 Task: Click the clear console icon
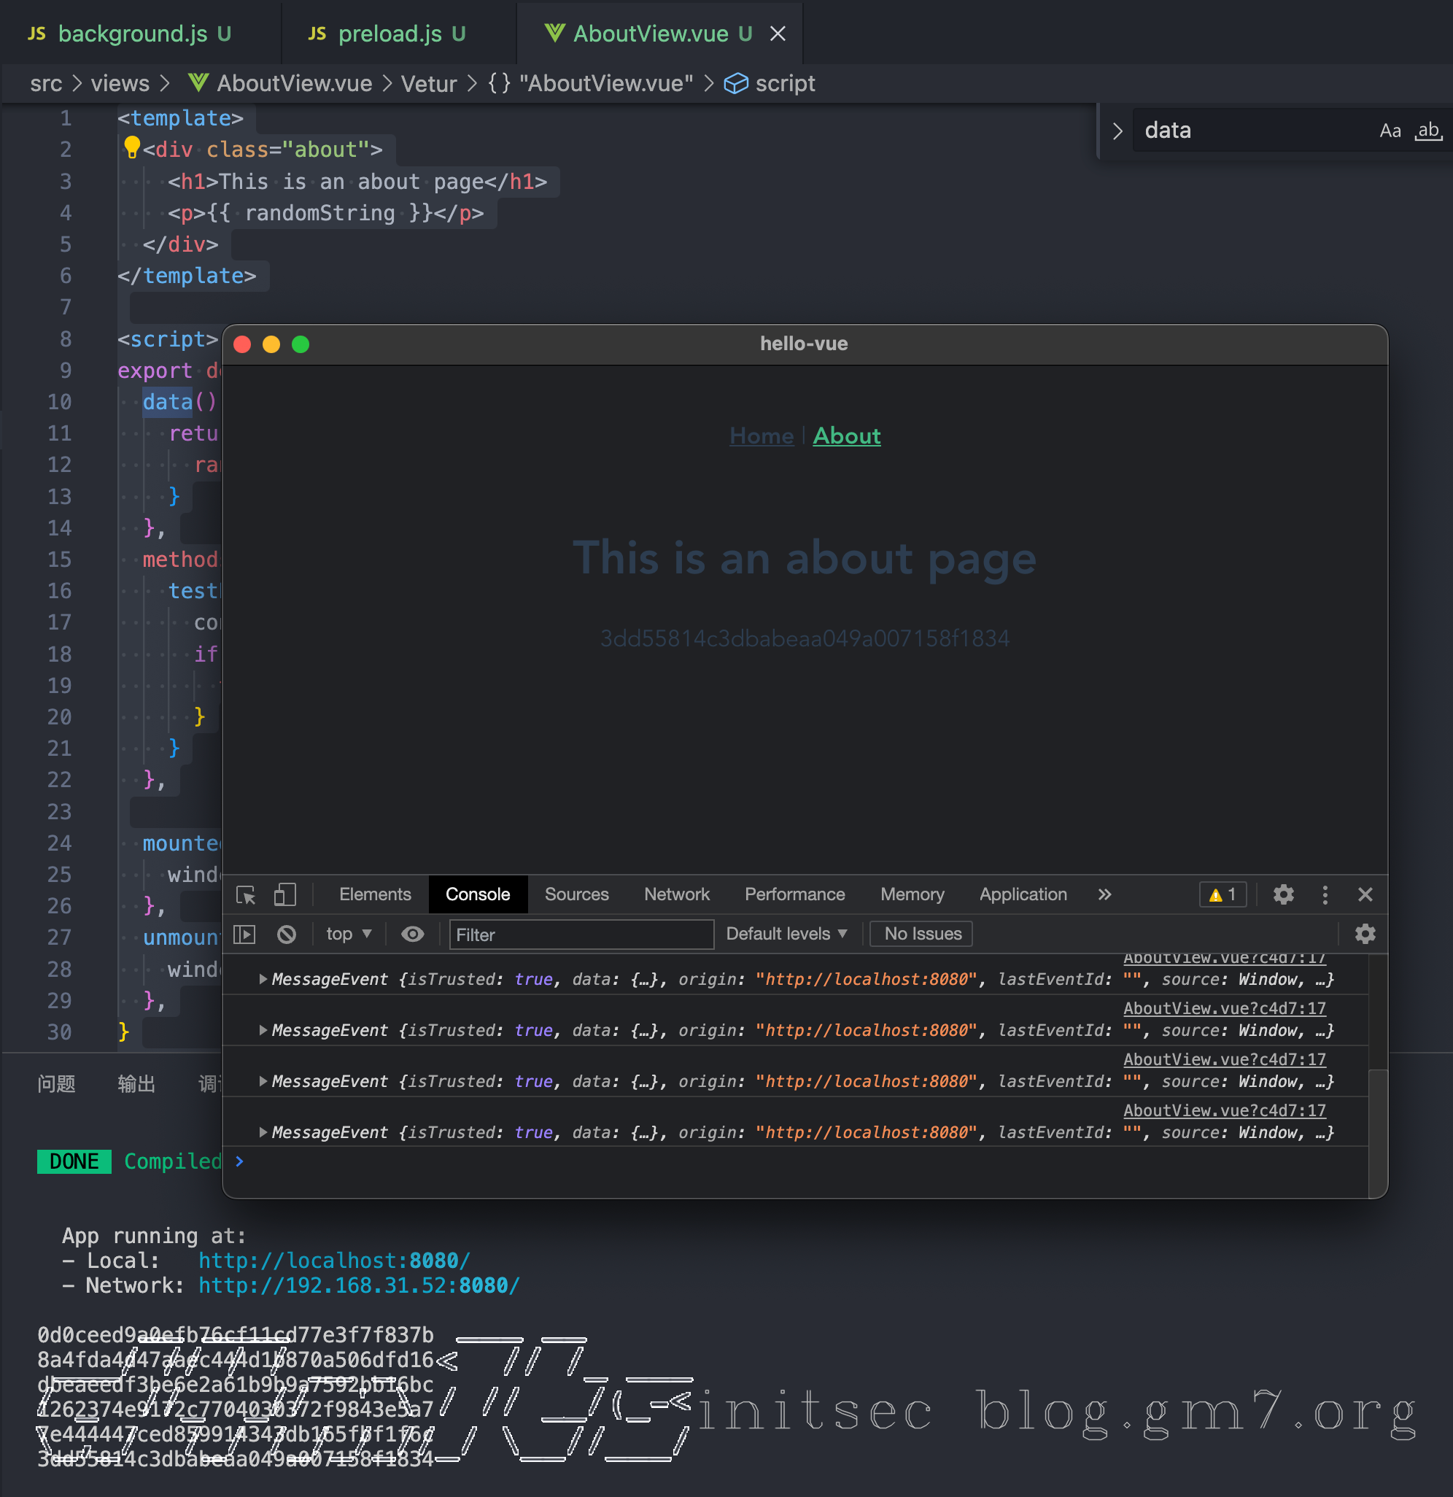coord(287,934)
